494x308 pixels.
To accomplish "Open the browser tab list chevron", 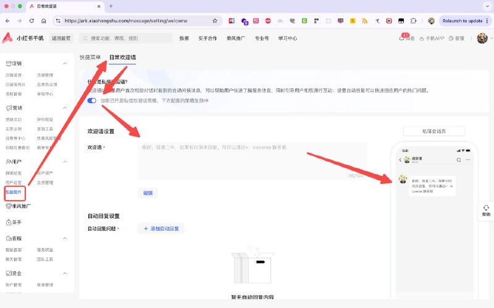I will [x=487, y=6].
